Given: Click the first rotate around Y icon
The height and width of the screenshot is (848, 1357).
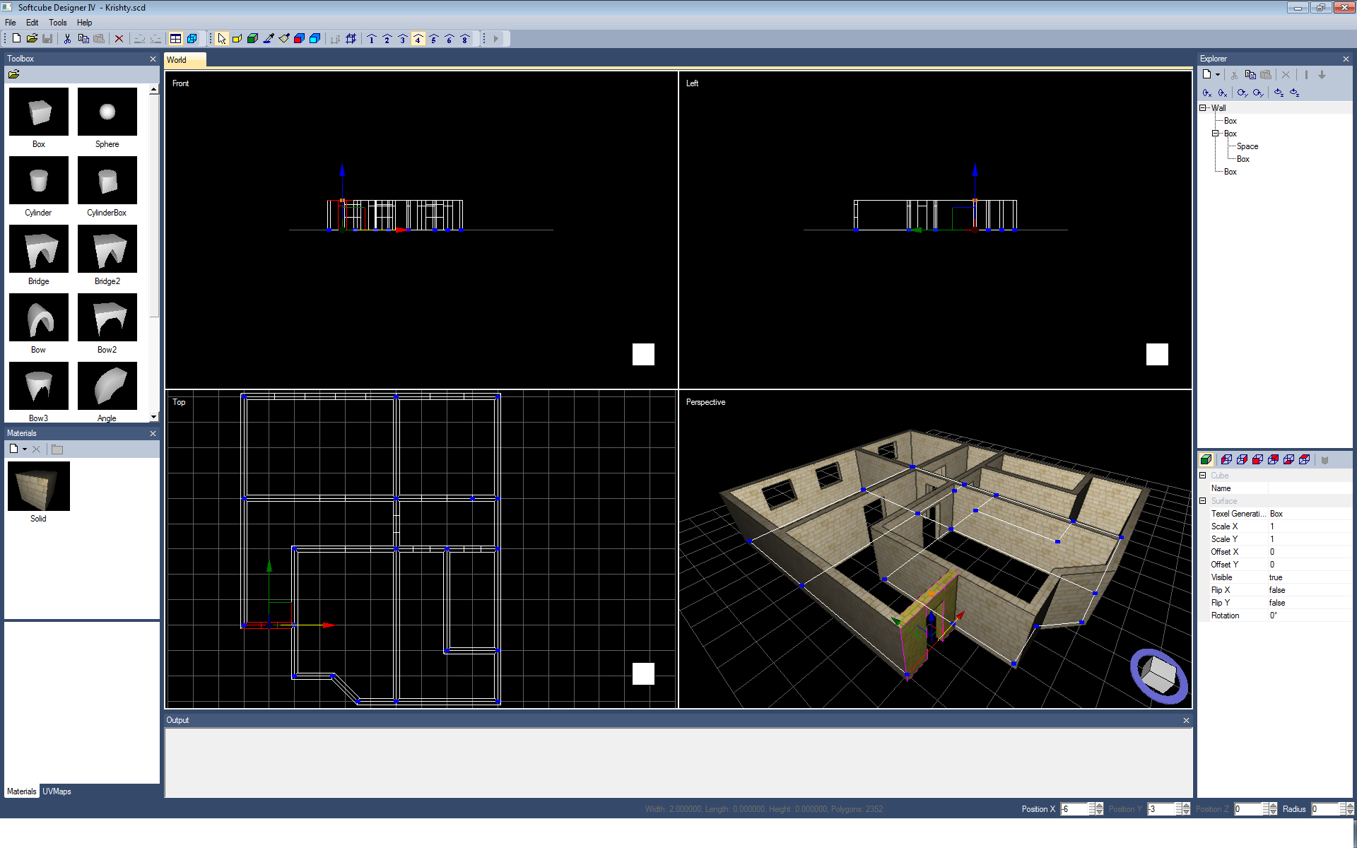Looking at the screenshot, I should click(x=1242, y=93).
